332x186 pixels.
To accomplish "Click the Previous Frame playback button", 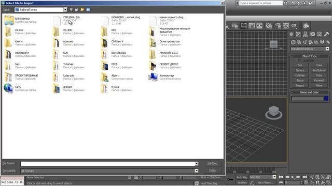I will pos(287,177).
